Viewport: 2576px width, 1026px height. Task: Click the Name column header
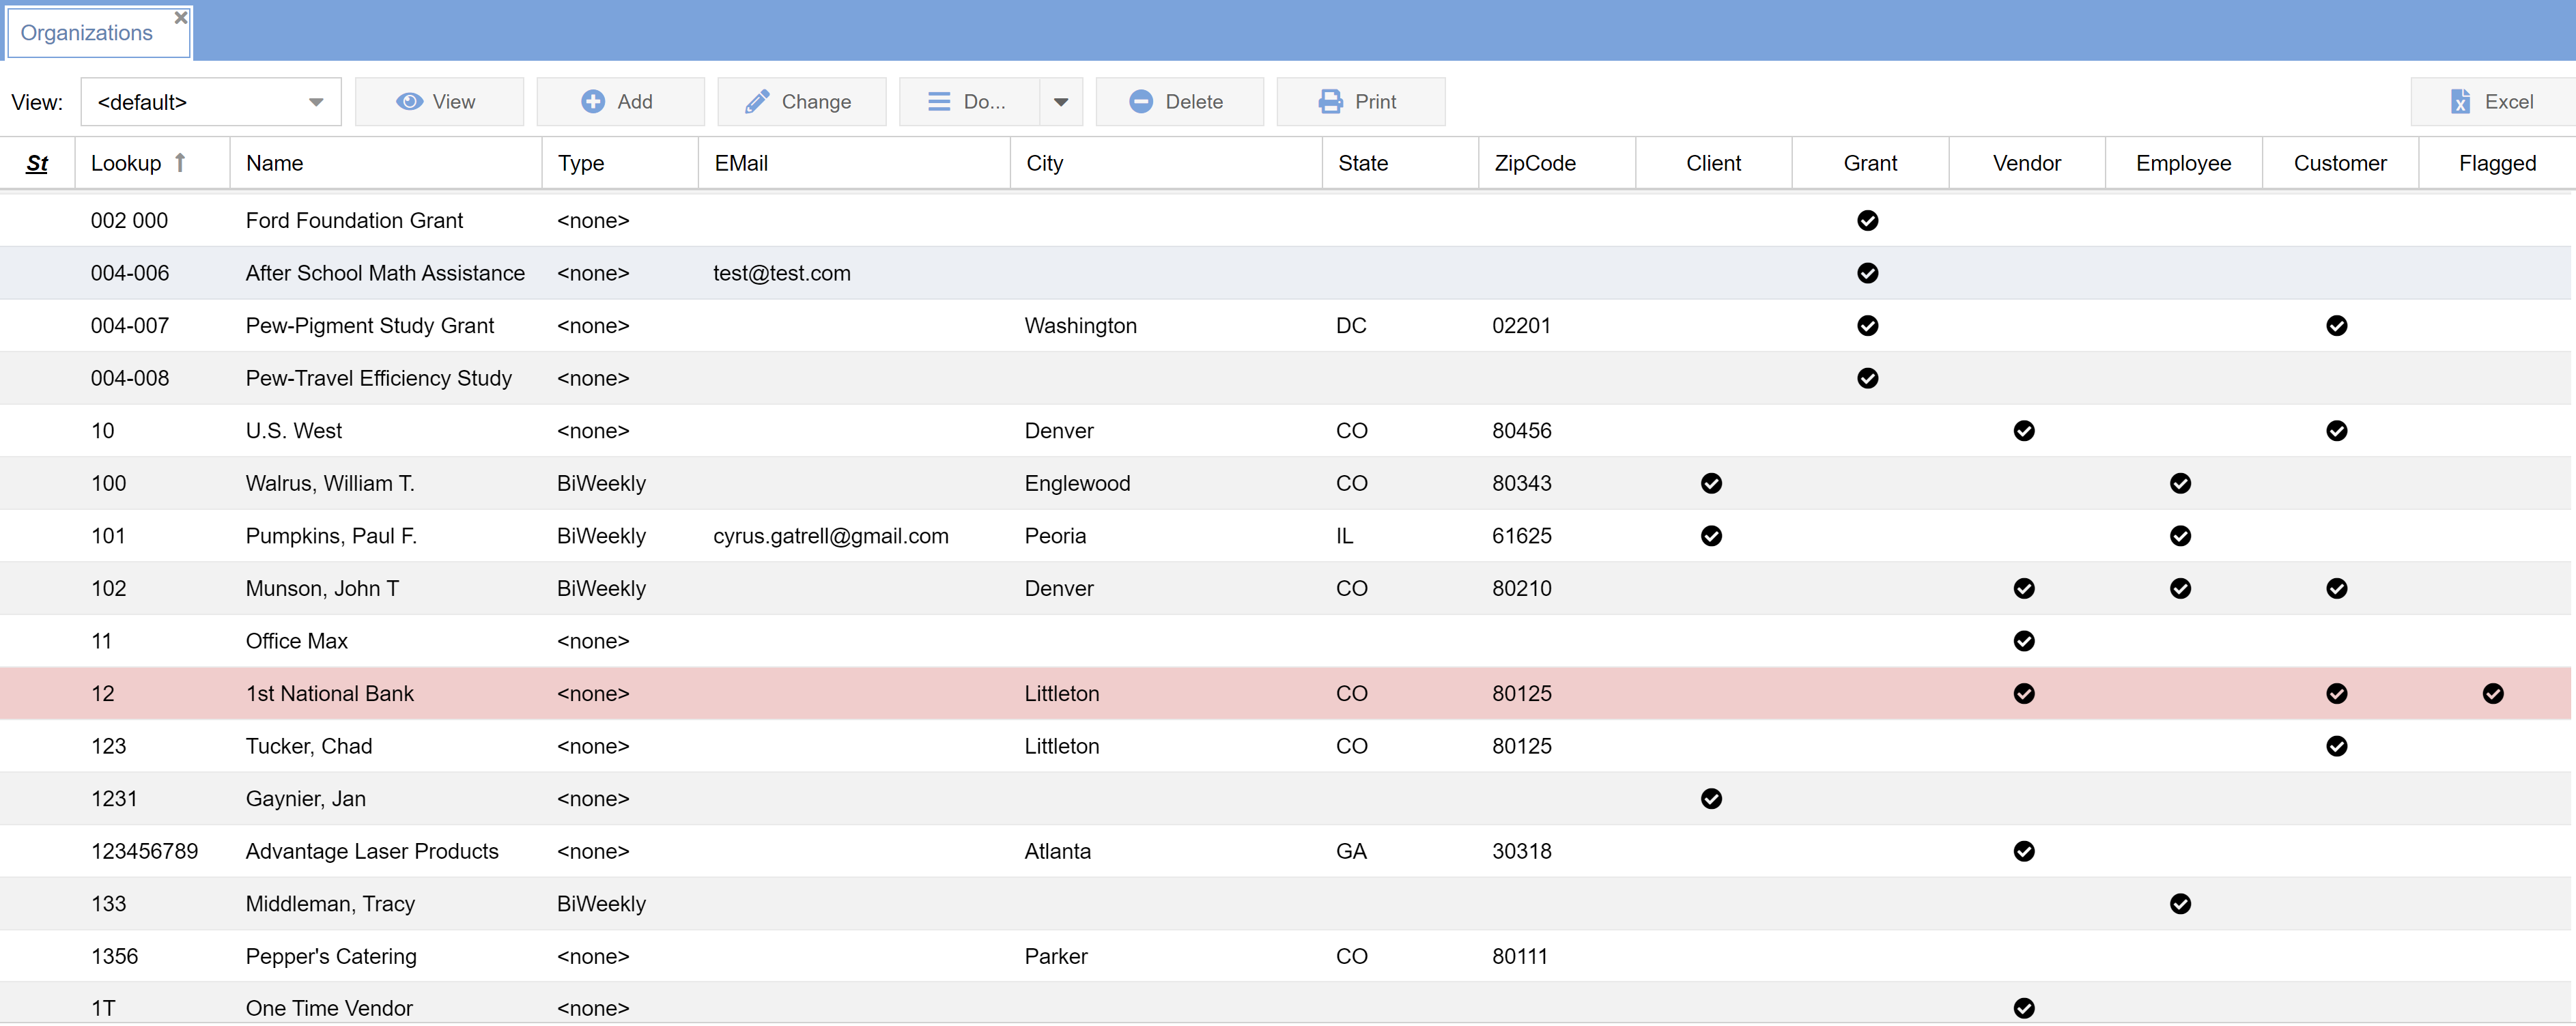(275, 163)
